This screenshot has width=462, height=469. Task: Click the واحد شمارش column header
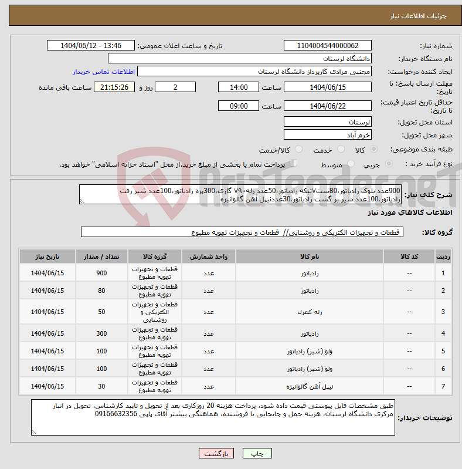pyautogui.click(x=209, y=257)
